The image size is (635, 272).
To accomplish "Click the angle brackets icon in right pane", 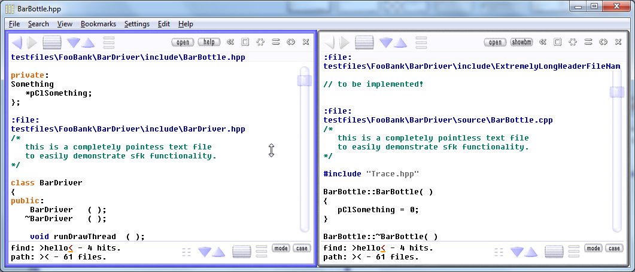I will 603,42.
